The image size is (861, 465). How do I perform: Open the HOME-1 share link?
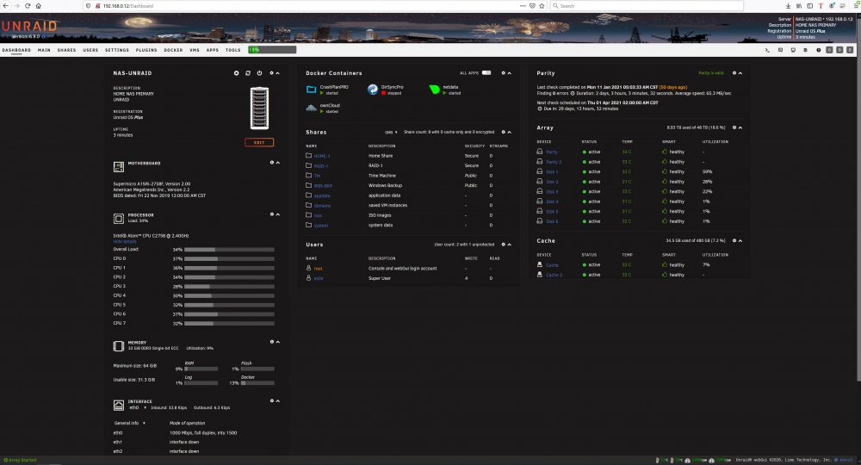(x=322, y=156)
